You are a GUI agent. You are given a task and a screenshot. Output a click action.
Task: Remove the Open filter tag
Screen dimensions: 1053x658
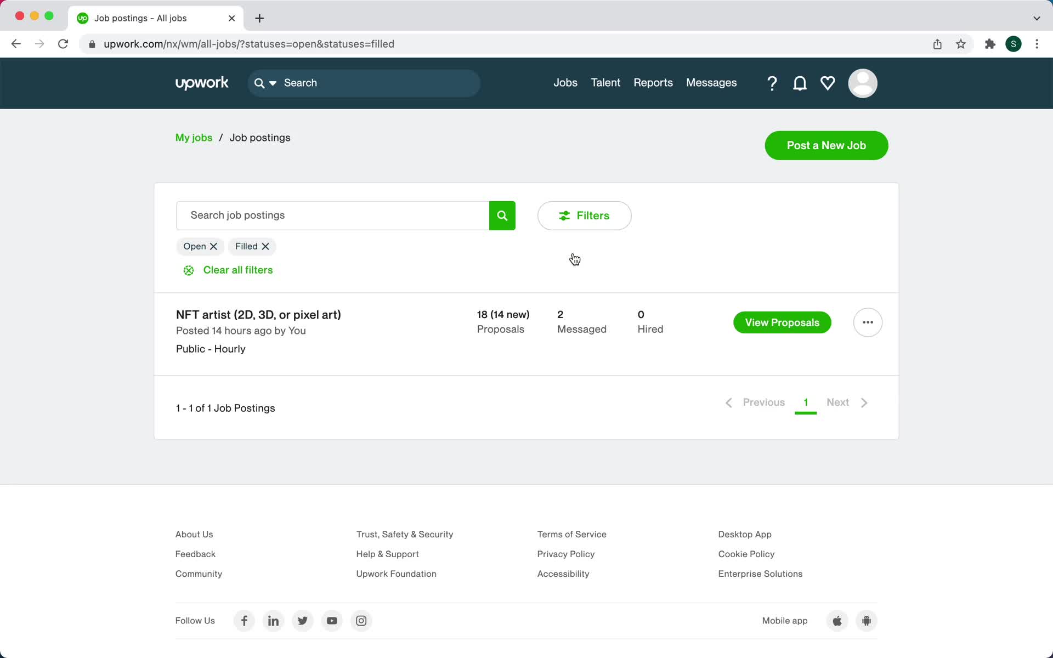pyautogui.click(x=213, y=246)
